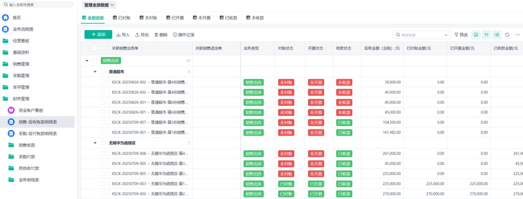Open the search box dropdown arrow
523x199 pixels.
[x=446, y=35]
